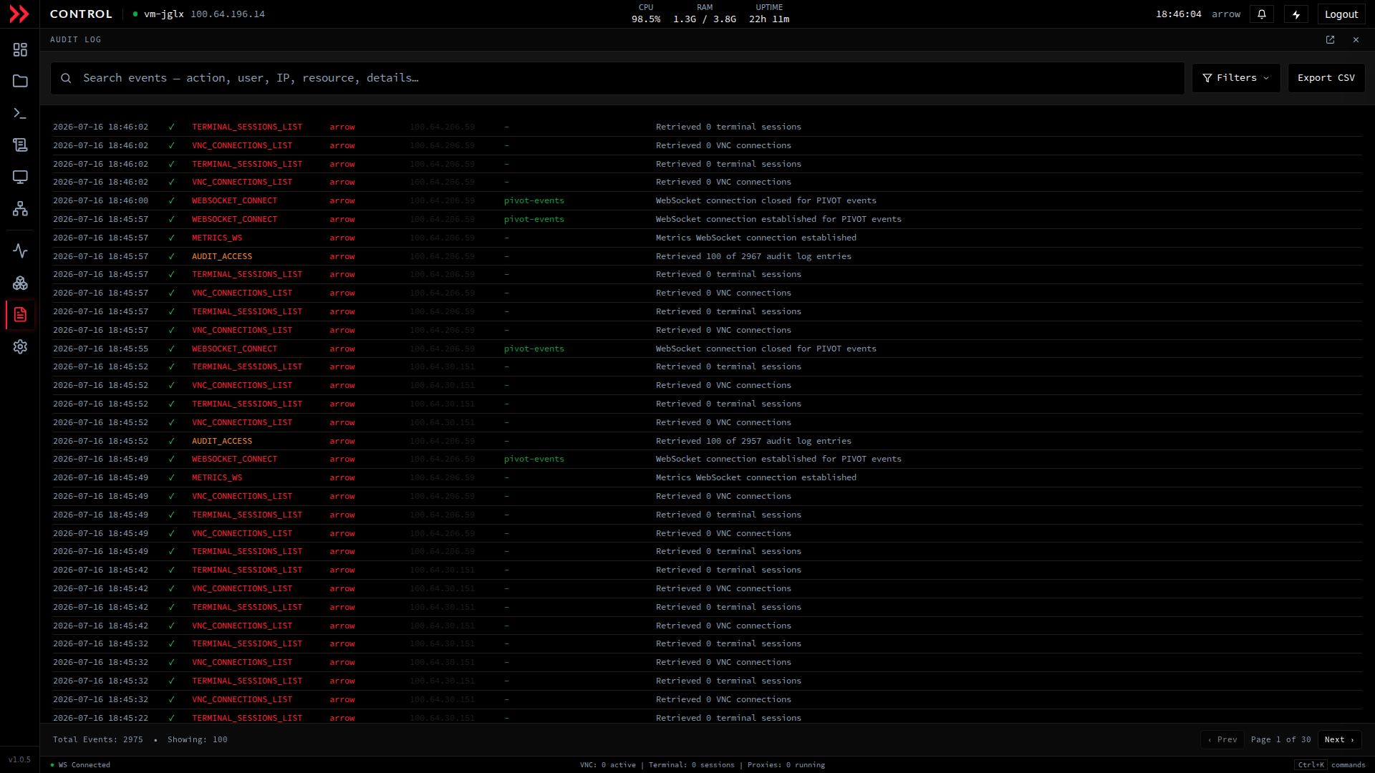Viewport: 1375px width, 773px height.
Task: Click the arrow username in header
Action: point(1226,14)
